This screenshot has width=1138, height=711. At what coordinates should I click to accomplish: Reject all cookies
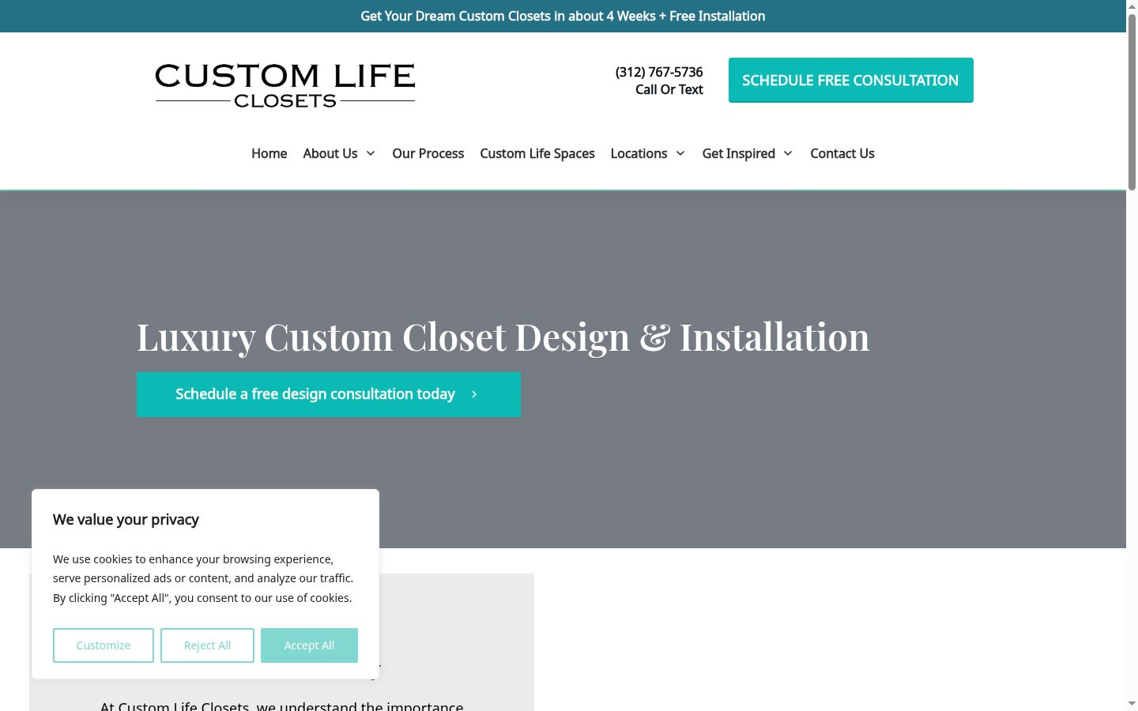208,645
